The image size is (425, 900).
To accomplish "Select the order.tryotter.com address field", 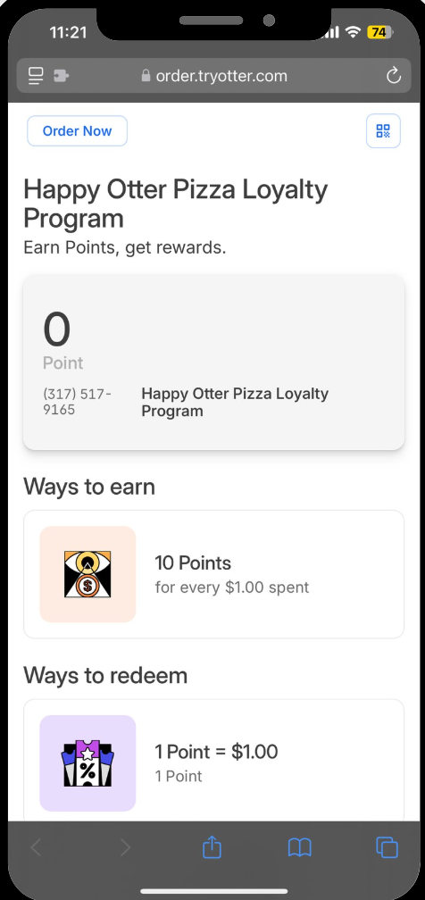I will point(213,76).
